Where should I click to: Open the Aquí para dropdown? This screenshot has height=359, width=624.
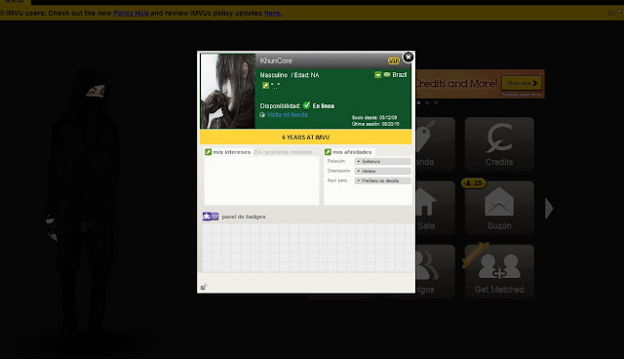point(382,180)
